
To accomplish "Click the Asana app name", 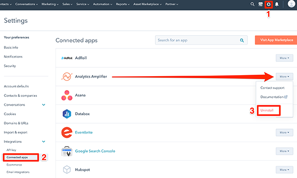I will click(80, 95).
